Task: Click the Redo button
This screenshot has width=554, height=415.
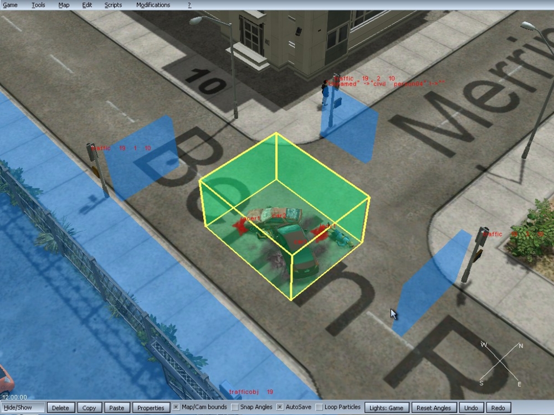Action: [x=498, y=408]
